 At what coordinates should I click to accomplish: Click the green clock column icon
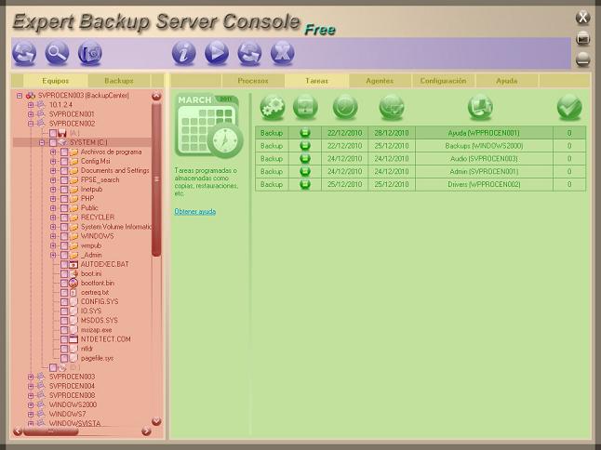pos(345,107)
